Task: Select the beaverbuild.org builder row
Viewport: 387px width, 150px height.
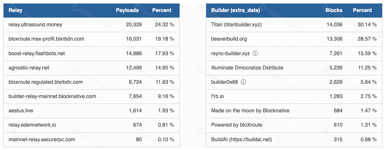Action: click(229, 39)
